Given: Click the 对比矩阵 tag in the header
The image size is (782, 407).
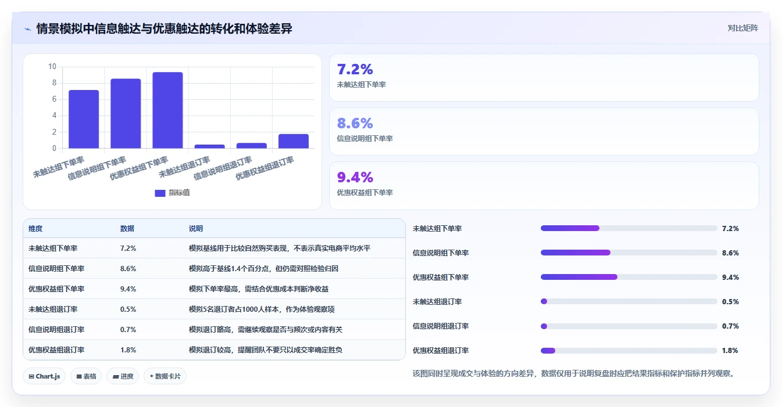Looking at the screenshot, I should click(x=743, y=28).
